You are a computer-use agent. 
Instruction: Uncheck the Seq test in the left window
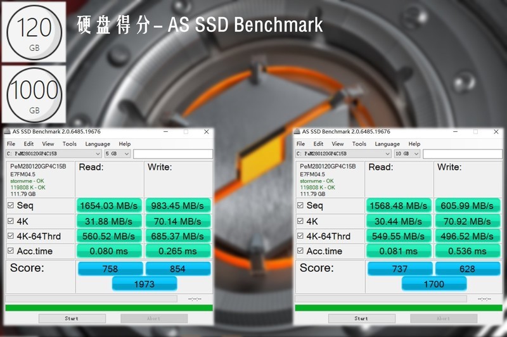point(10,206)
